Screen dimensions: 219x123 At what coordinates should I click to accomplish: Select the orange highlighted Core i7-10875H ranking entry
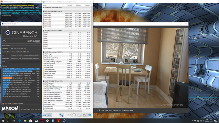pyautogui.click(x=21, y=78)
